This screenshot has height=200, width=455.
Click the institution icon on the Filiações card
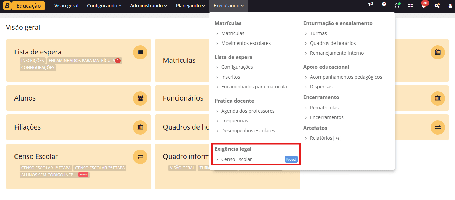[x=140, y=127]
